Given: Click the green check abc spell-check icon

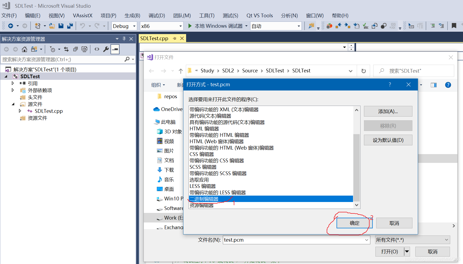Looking at the screenshot, I should 366,26.
